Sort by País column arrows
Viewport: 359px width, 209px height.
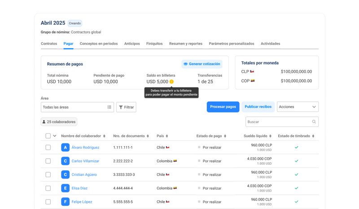click(167, 136)
